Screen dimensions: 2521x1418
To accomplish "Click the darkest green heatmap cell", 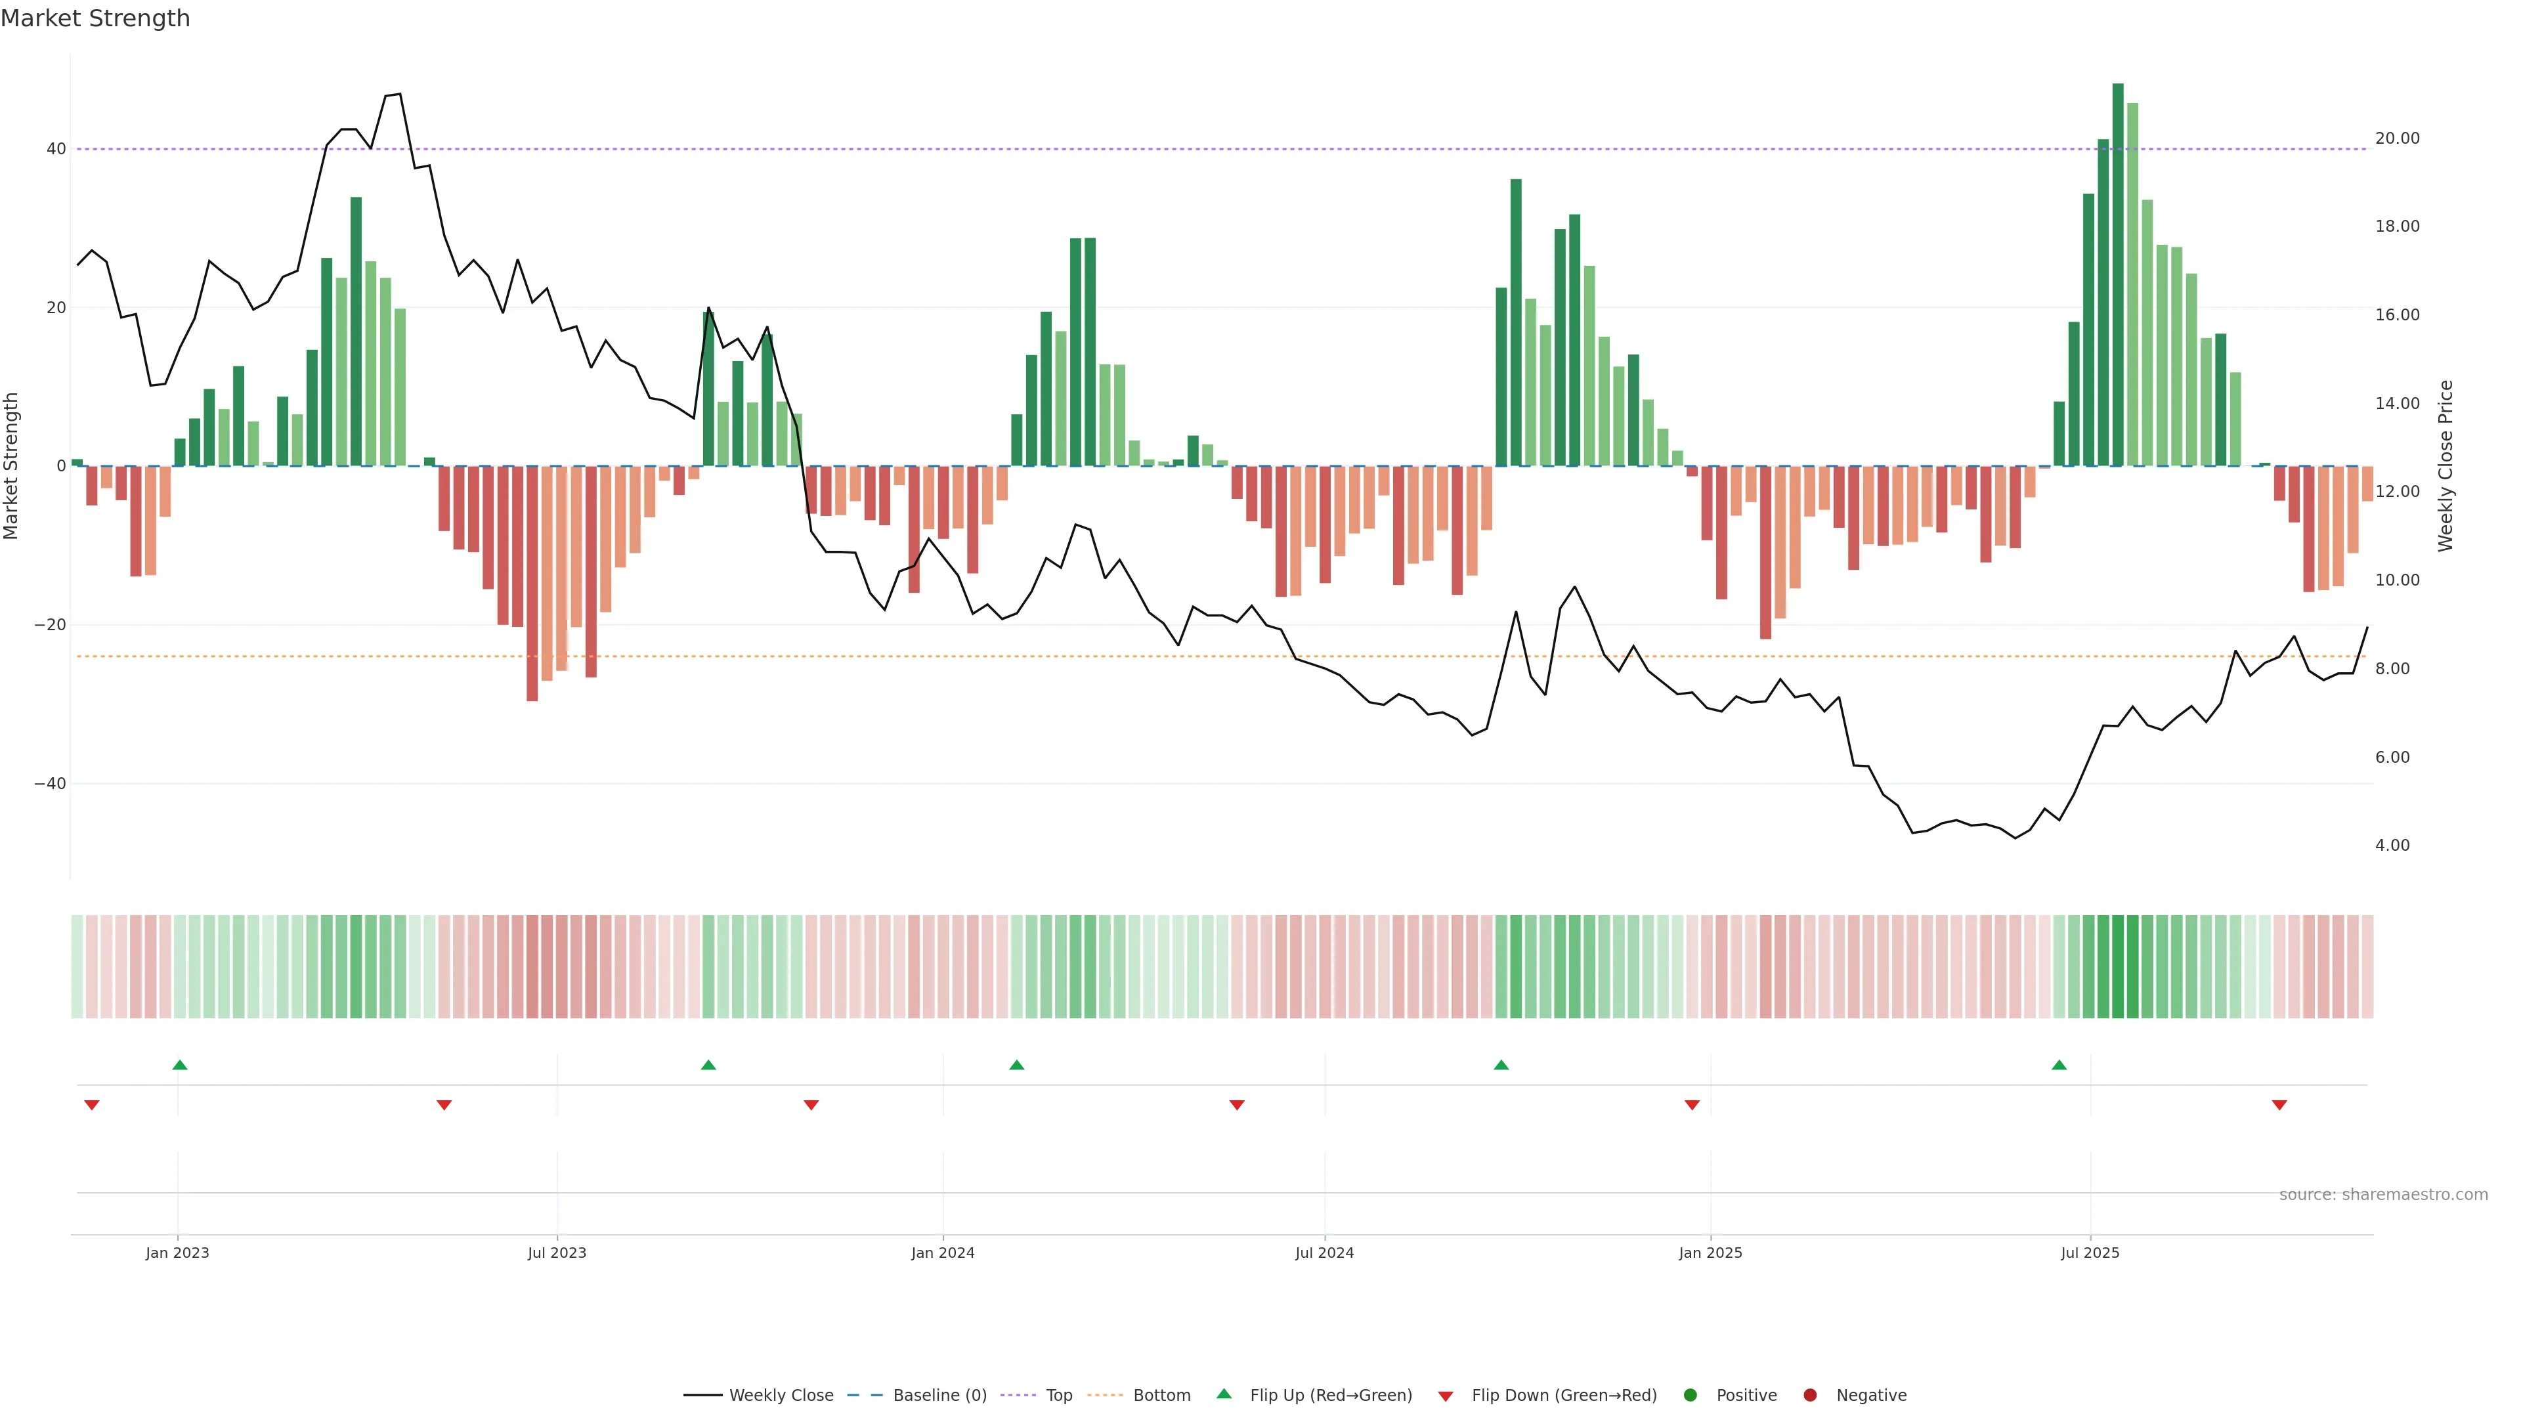I will click(x=2118, y=967).
